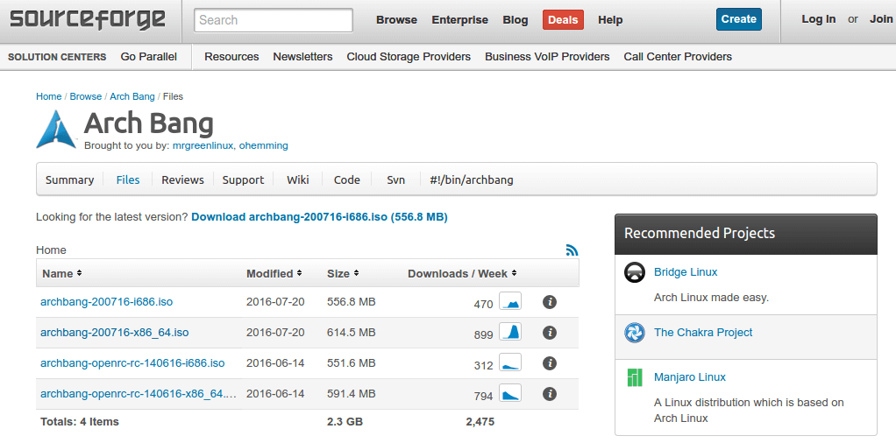Click the Arch Bang project logo

56,130
